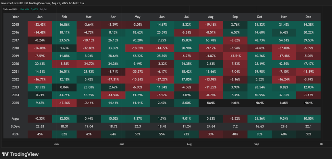Click the Pos% row label
The width and height of the screenshot is (332, 159).
coord(16,133)
